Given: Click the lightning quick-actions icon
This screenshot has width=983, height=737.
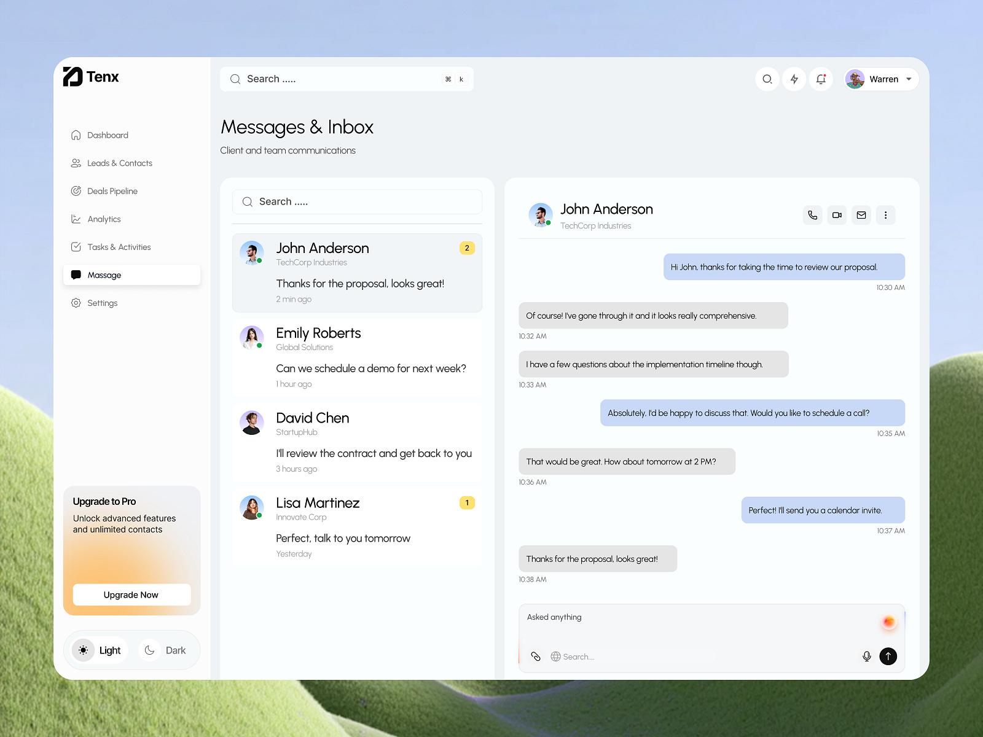Looking at the screenshot, I should tap(794, 79).
